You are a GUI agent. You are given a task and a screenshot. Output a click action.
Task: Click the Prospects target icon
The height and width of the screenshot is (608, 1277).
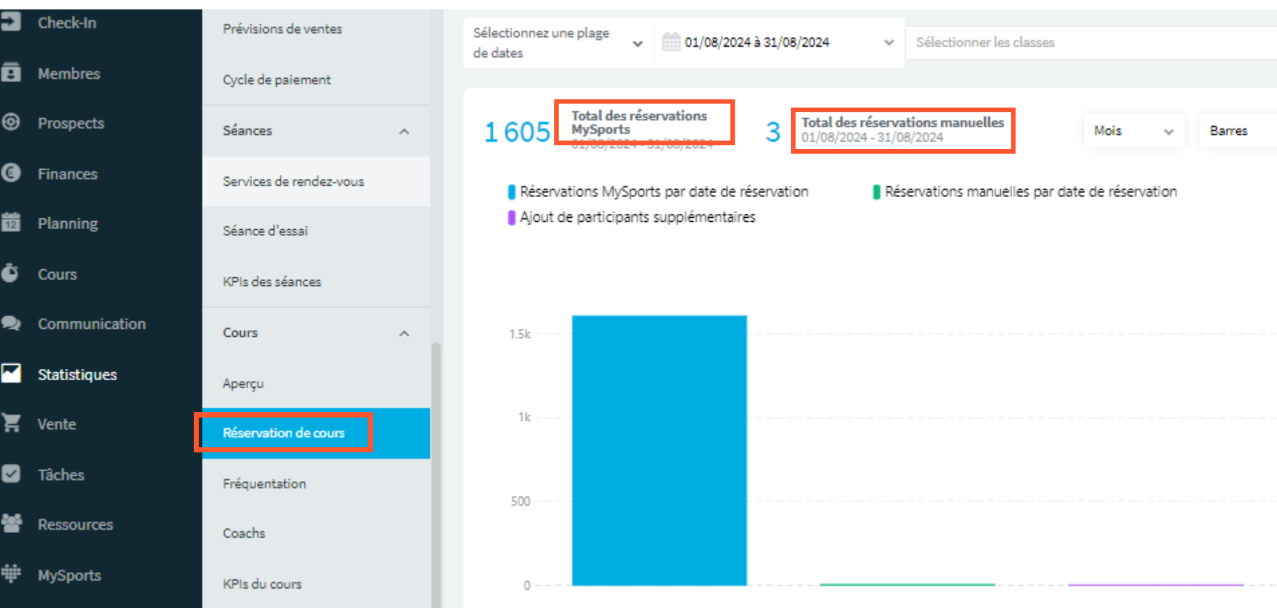11,122
